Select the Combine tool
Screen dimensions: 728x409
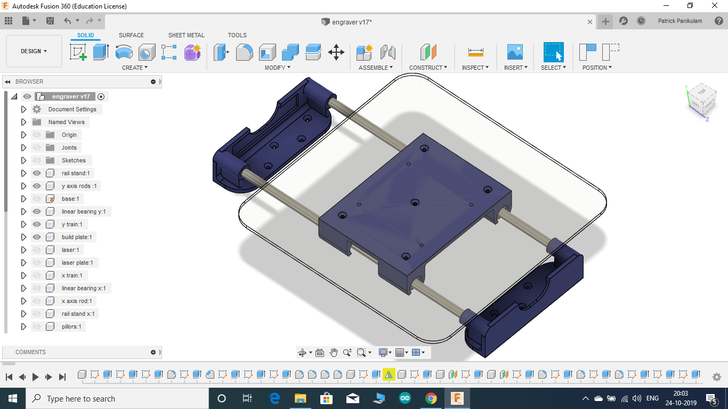coord(290,52)
